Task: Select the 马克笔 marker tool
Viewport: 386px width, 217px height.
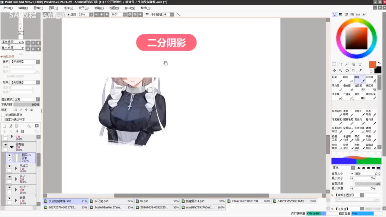Action: (x=337, y=88)
